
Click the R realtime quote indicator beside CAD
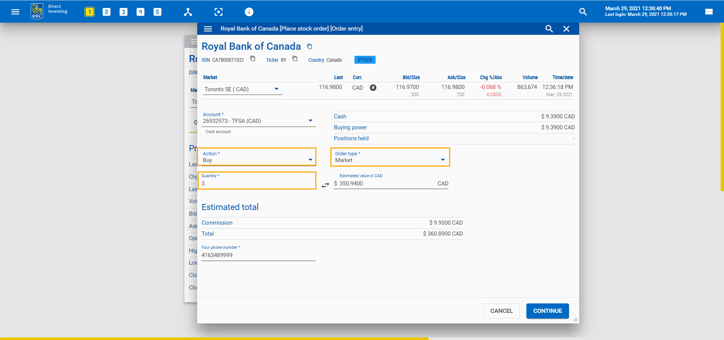coord(373,87)
